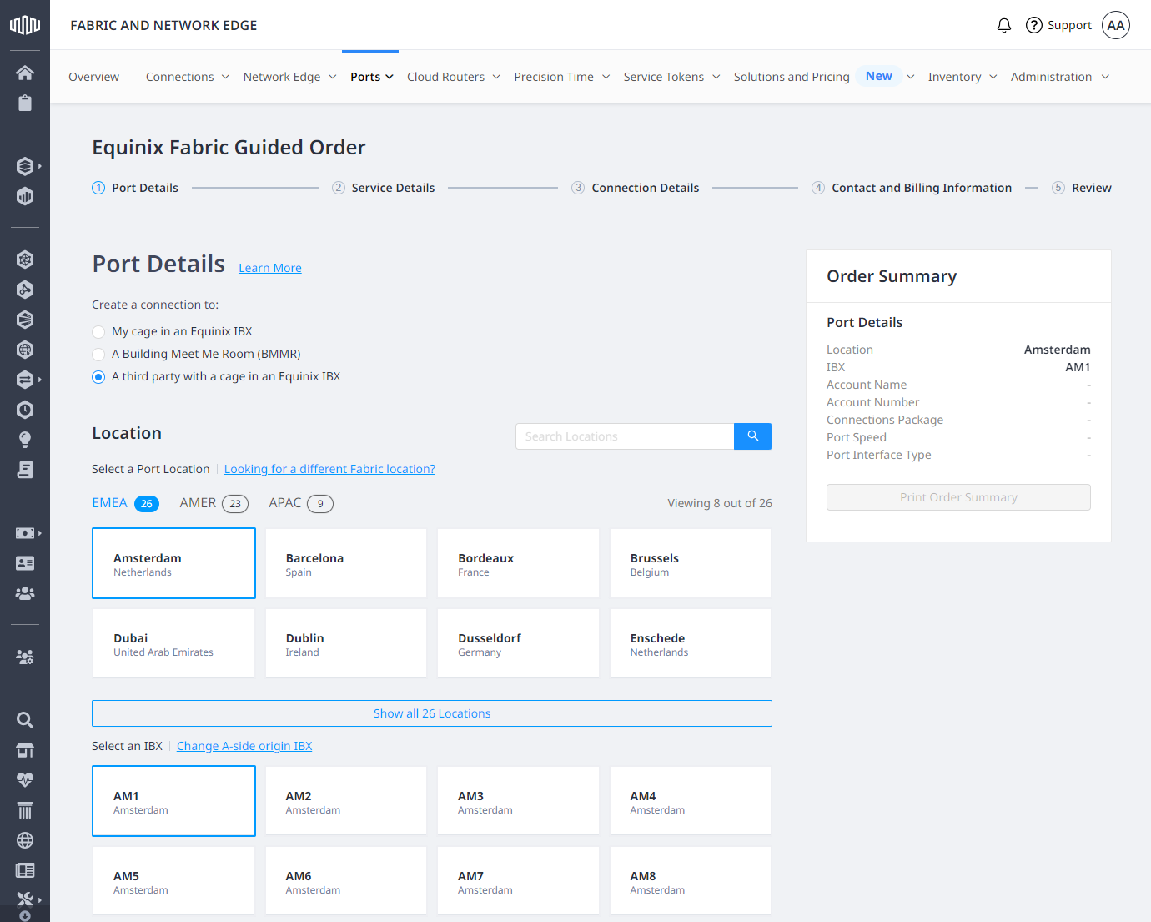The width and height of the screenshot is (1151, 922).
Task: Click the light bulb sidebar icon
Action: pos(25,440)
